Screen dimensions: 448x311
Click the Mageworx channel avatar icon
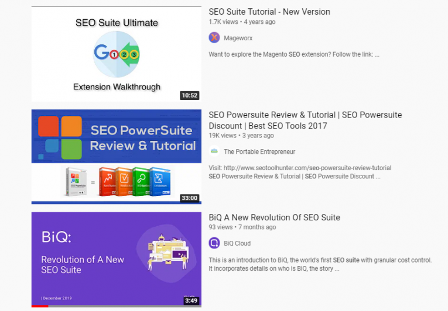click(x=214, y=37)
